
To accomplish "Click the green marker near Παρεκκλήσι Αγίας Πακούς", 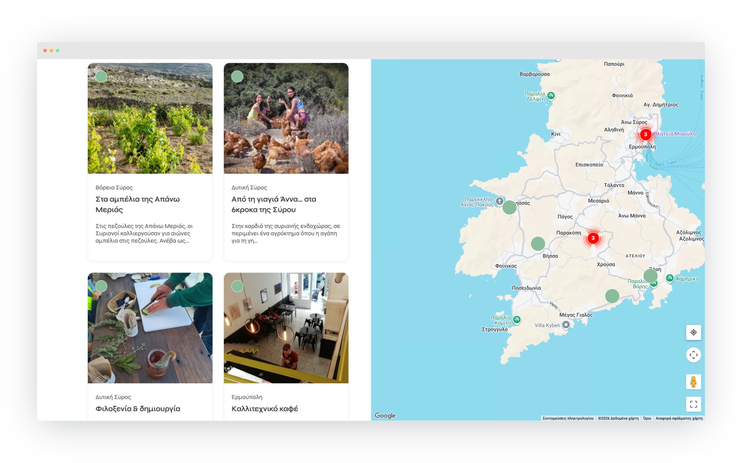I will pos(509,207).
